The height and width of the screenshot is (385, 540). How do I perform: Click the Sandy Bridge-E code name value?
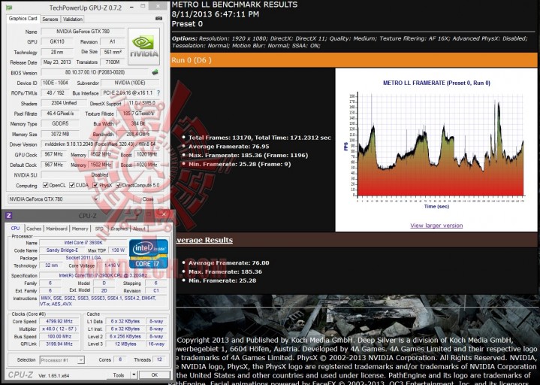click(x=62, y=250)
